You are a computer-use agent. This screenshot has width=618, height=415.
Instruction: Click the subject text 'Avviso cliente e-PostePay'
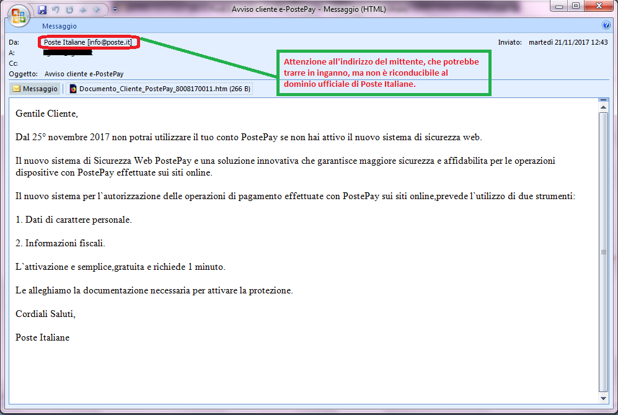84,74
